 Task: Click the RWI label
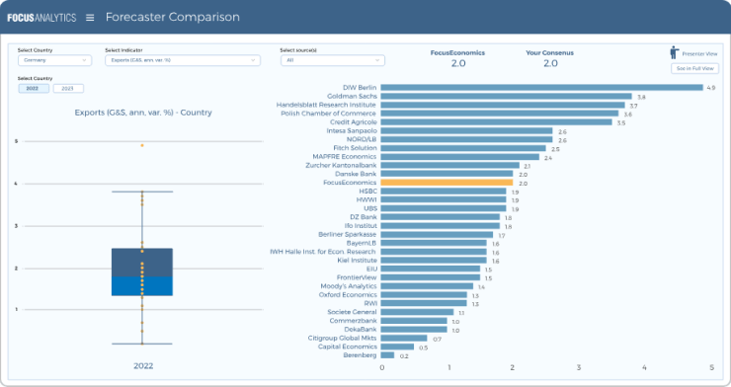pos(370,303)
